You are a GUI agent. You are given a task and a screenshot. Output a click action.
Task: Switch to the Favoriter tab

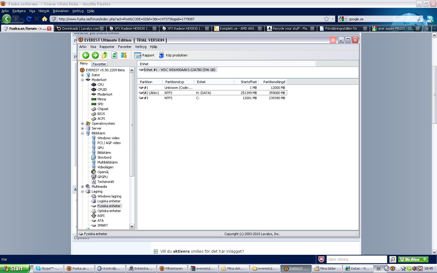pyautogui.click(x=99, y=64)
